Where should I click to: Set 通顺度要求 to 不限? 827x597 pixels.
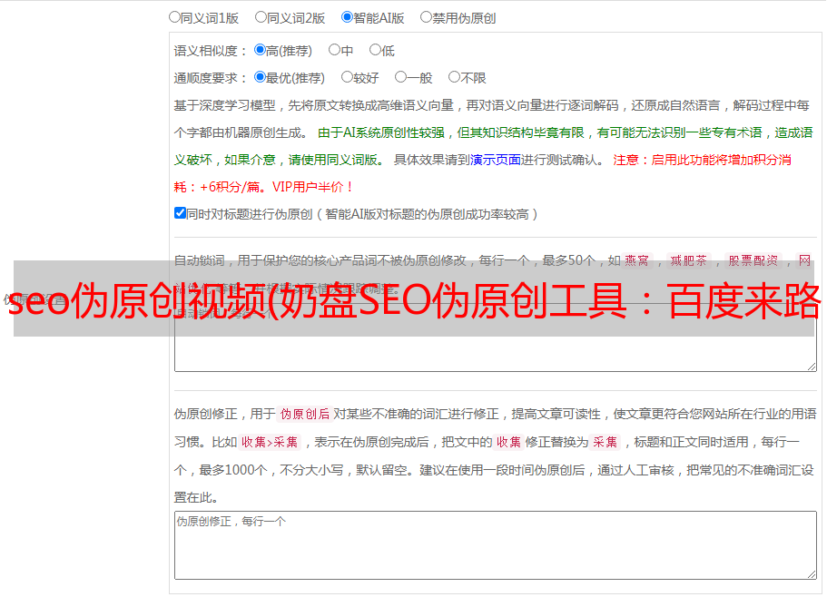tap(454, 77)
